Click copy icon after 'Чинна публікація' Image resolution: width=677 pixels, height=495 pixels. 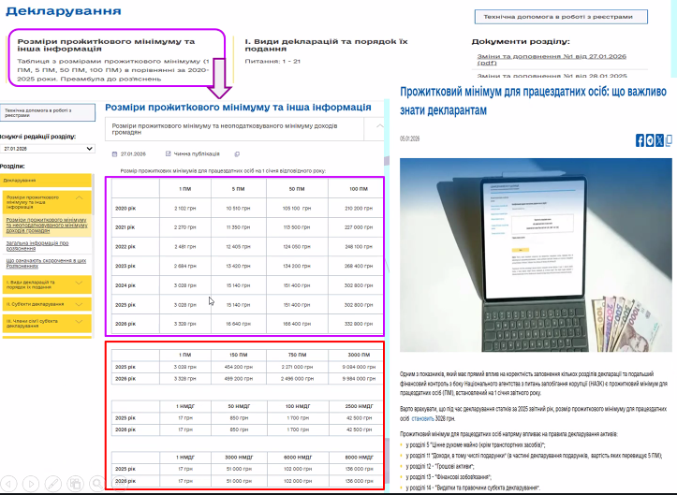[x=237, y=153]
